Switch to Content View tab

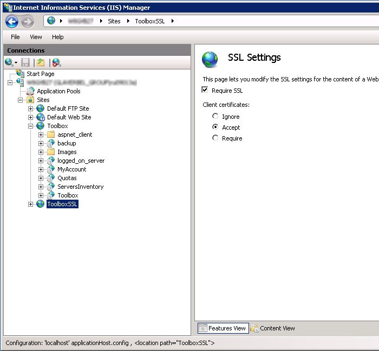click(273, 328)
